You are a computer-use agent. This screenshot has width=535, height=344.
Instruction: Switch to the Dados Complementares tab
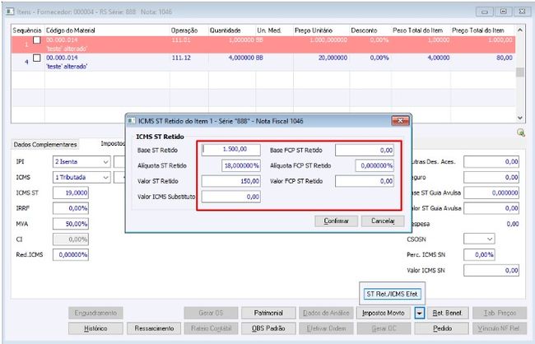coord(44,145)
